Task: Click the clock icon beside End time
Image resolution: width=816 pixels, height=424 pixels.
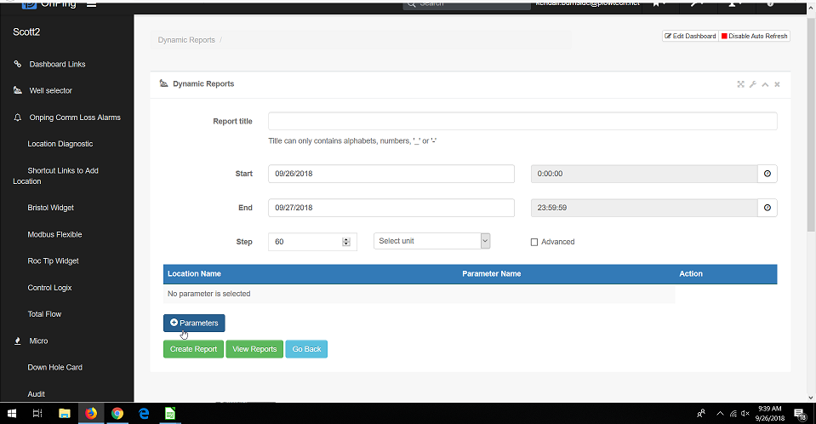Action: (x=767, y=208)
